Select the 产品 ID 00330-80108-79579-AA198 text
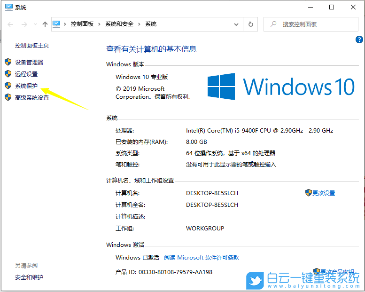The width and height of the screenshot is (365, 292). pyautogui.click(x=164, y=272)
